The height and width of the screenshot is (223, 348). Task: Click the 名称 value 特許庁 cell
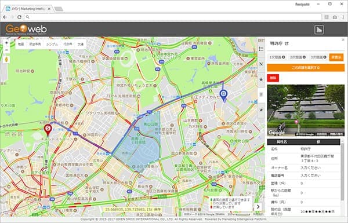306,149
